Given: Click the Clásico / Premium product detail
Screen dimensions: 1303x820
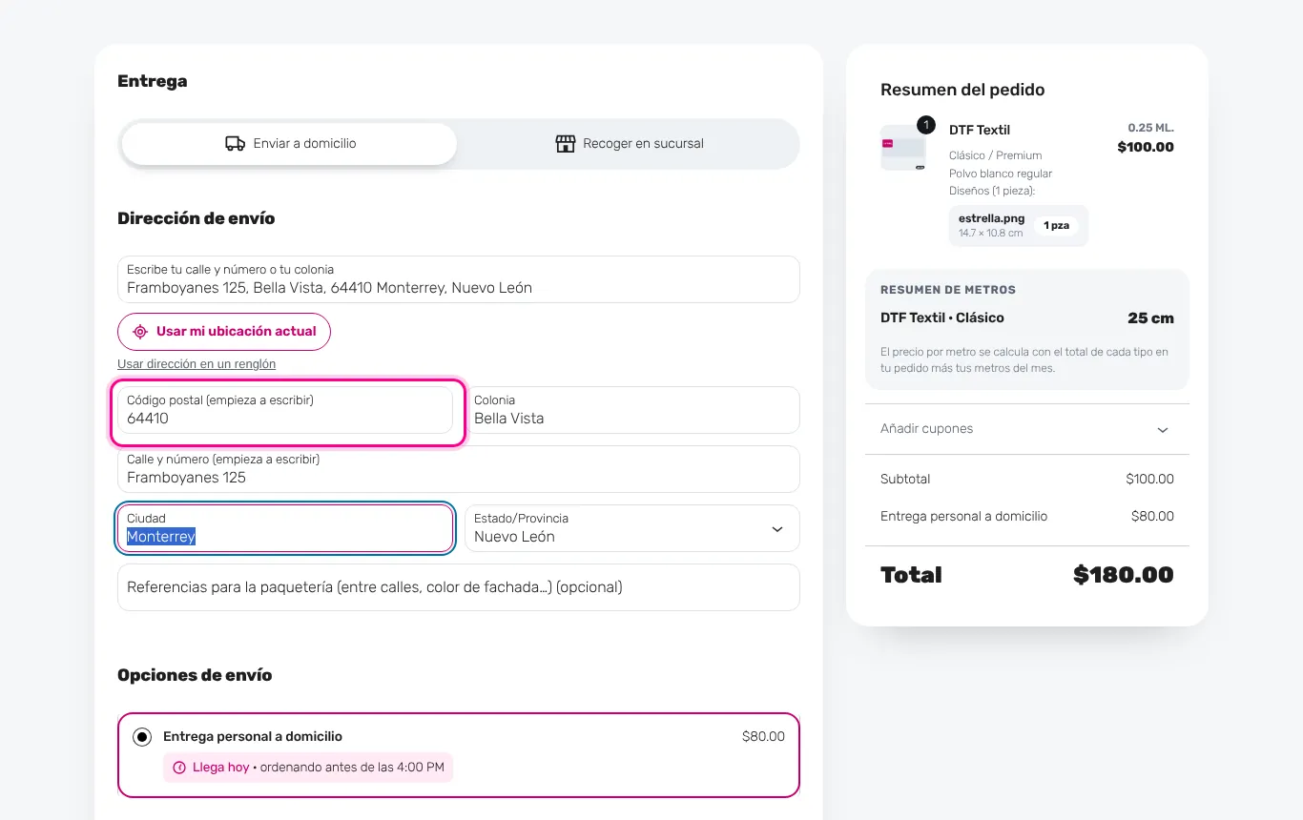Looking at the screenshot, I should 995,155.
